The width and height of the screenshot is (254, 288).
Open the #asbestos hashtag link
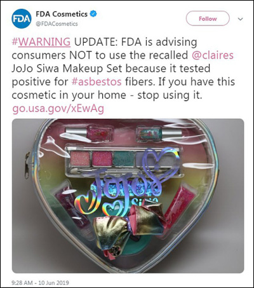97,81
